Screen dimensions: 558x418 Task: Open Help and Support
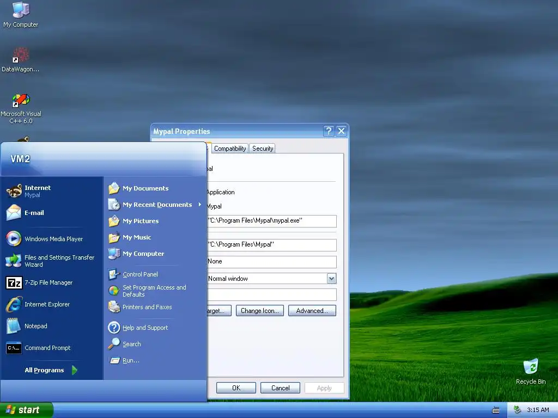[x=138, y=327]
